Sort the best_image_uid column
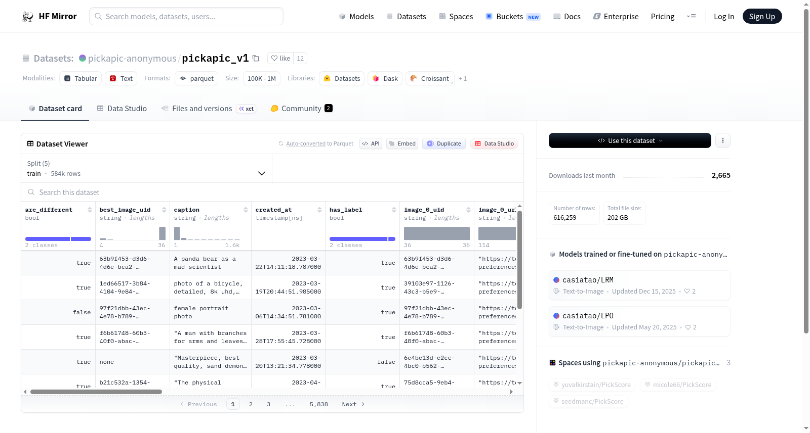The height and width of the screenshot is (433, 810). click(164, 210)
